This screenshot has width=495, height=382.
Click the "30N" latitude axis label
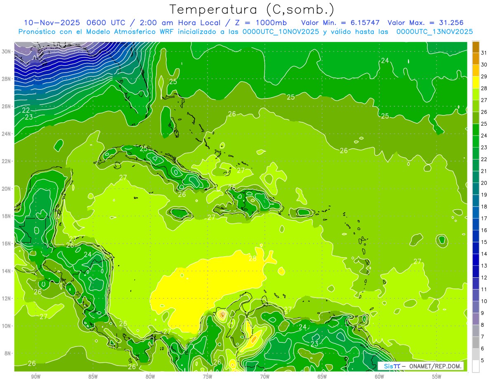coord(7,51)
